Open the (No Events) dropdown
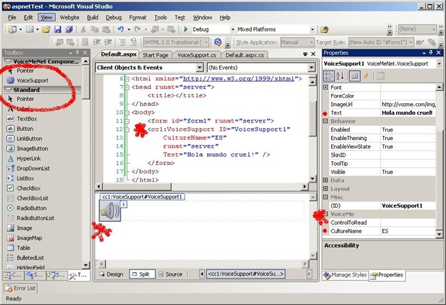Image resolution: width=446 pixels, height=305 pixels. coord(312,68)
